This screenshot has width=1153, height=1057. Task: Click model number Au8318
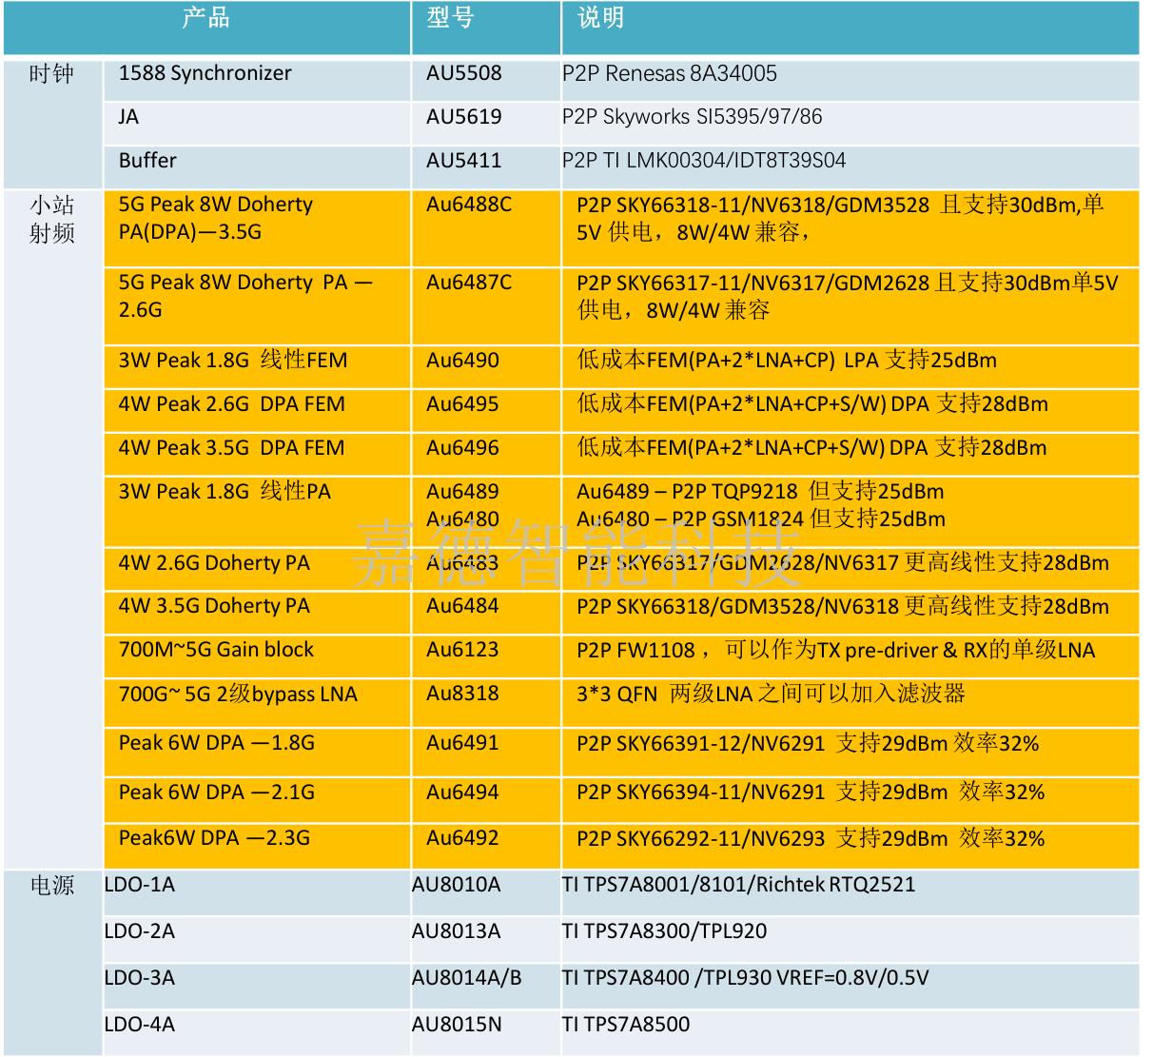pos(462,694)
